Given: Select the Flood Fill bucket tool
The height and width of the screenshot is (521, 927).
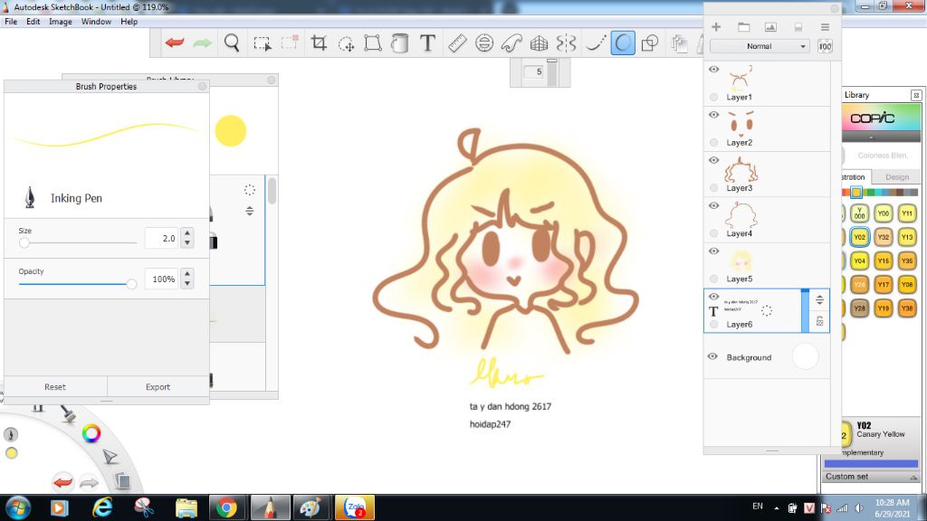Looking at the screenshot, I should point(399,43).
